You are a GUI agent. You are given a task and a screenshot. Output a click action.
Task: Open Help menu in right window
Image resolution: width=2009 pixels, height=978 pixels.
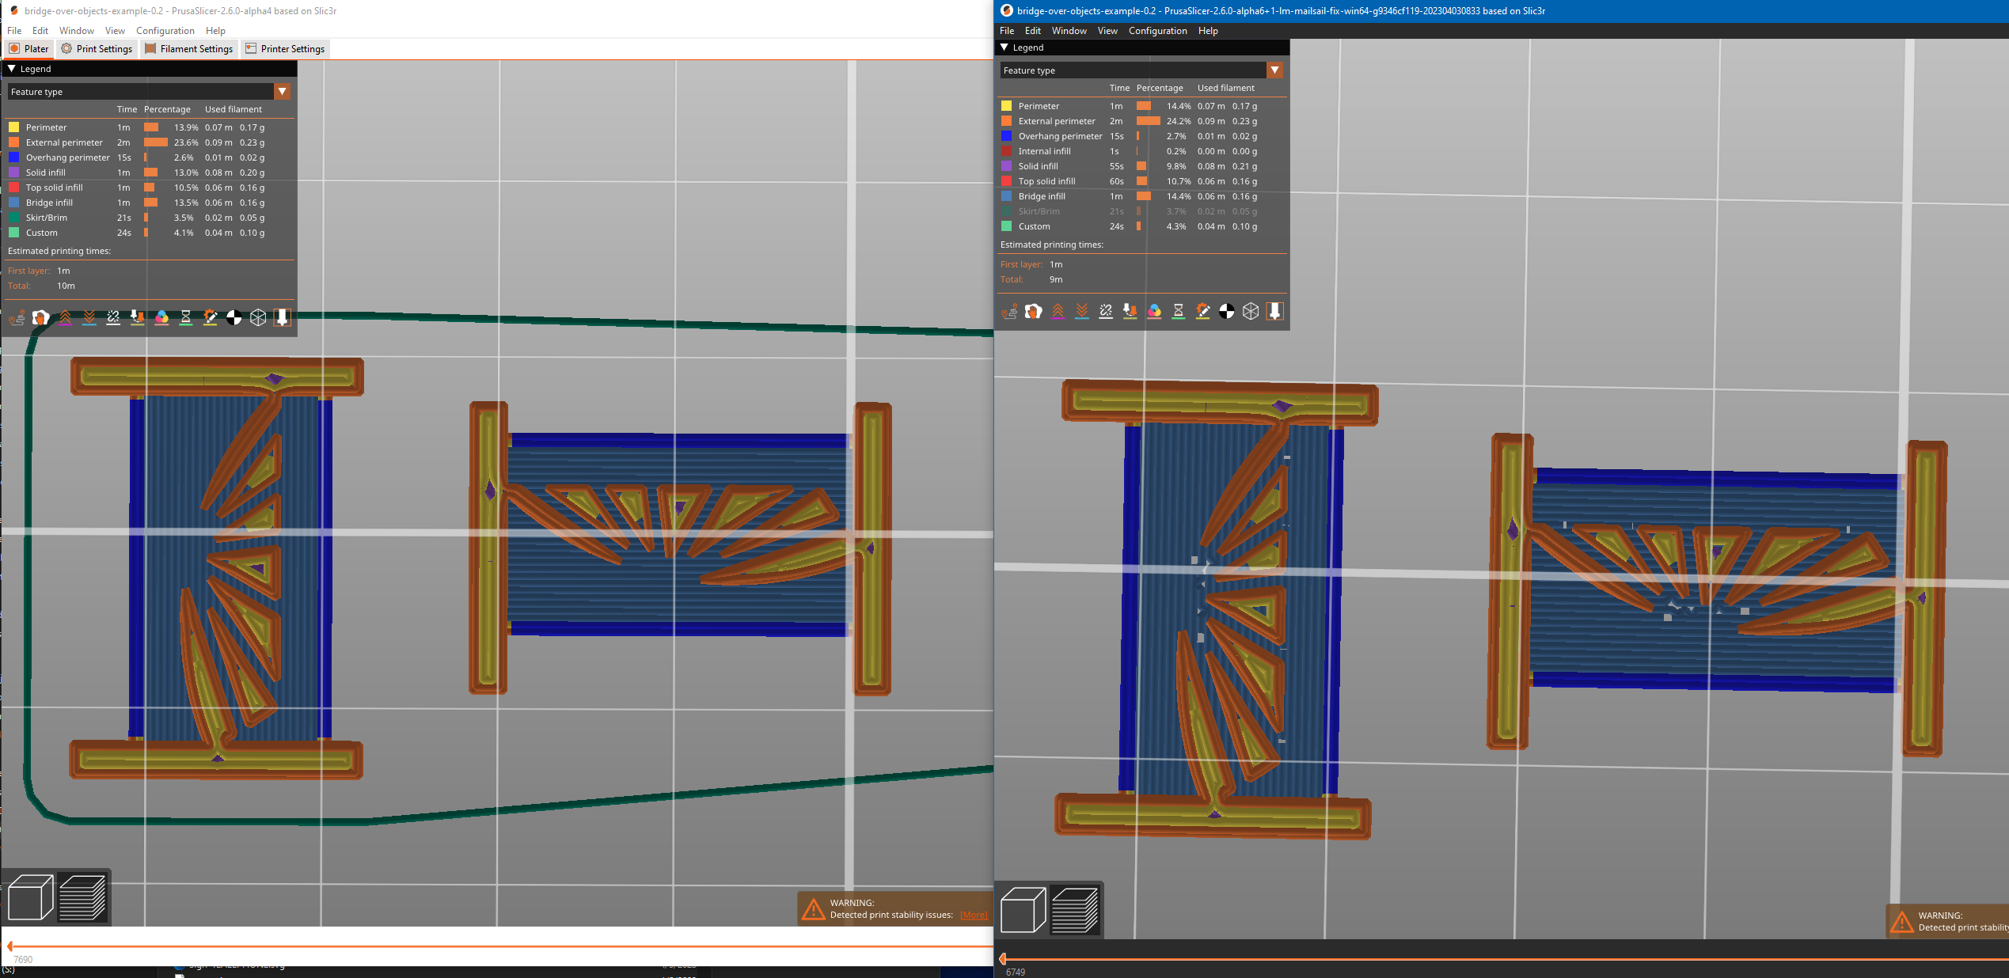tap(1208, 31)
